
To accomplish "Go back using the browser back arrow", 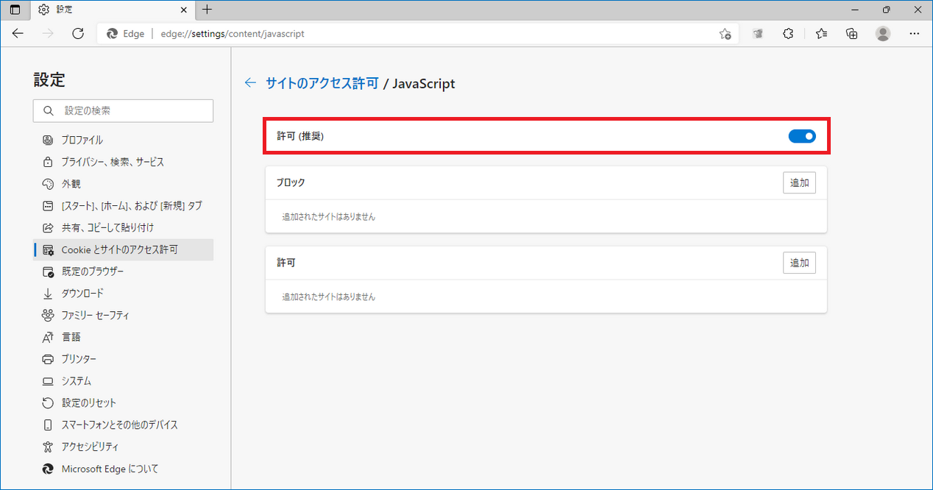I will click(18, 33).
